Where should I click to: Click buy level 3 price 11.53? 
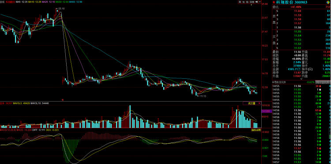click(x=297, y=40)
